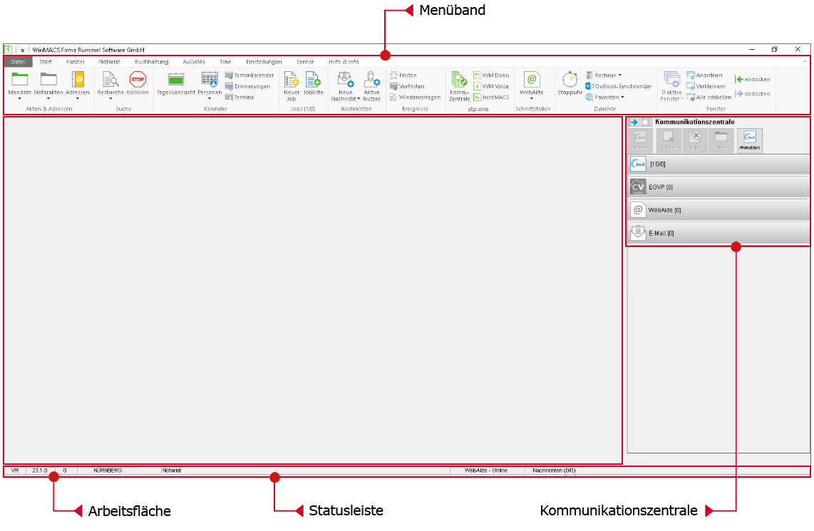Open the Mandate folder icon
Screen dimensions: 814x531
(x=20, y=79)
